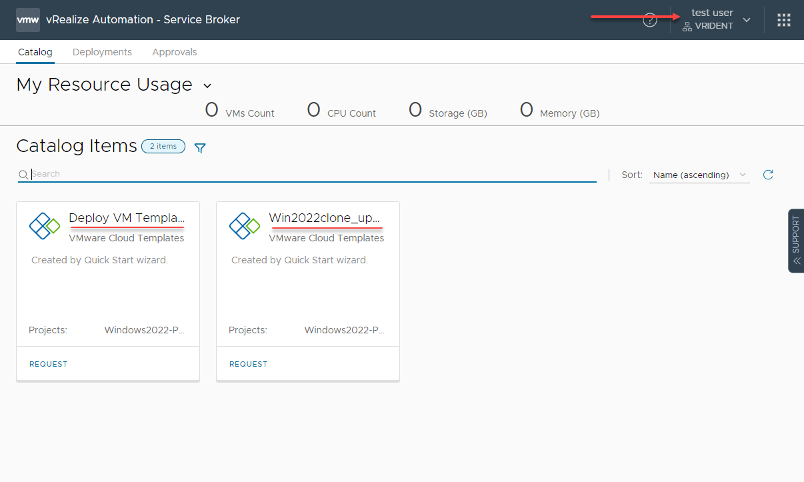Switch to the Deployments tab
Image resolution: width=804 pixels, height=482 pixels.
point(102,52)
